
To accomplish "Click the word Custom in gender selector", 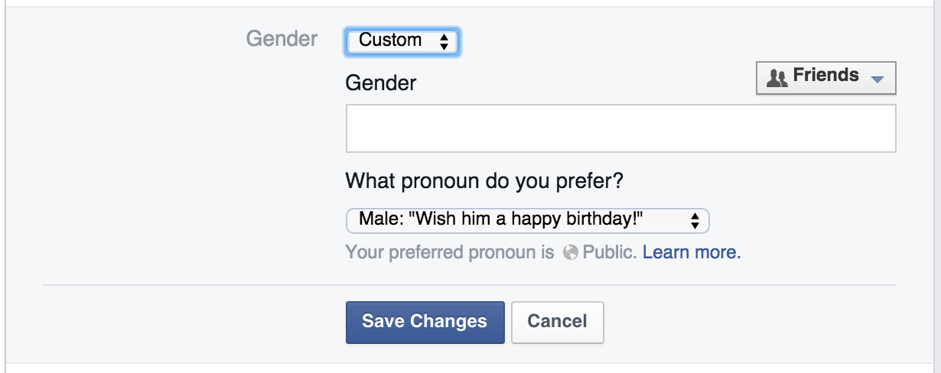I will [390, 41].
